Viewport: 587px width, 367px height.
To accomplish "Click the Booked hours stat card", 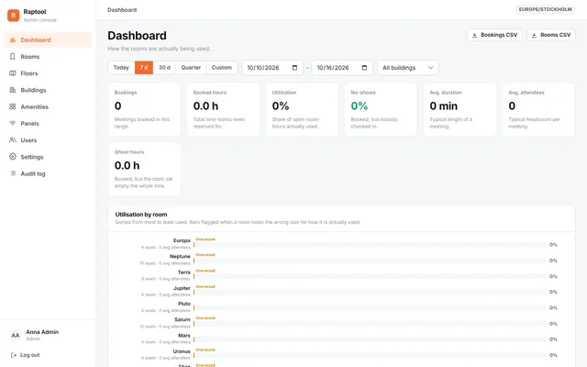I will tap(223, 109).
